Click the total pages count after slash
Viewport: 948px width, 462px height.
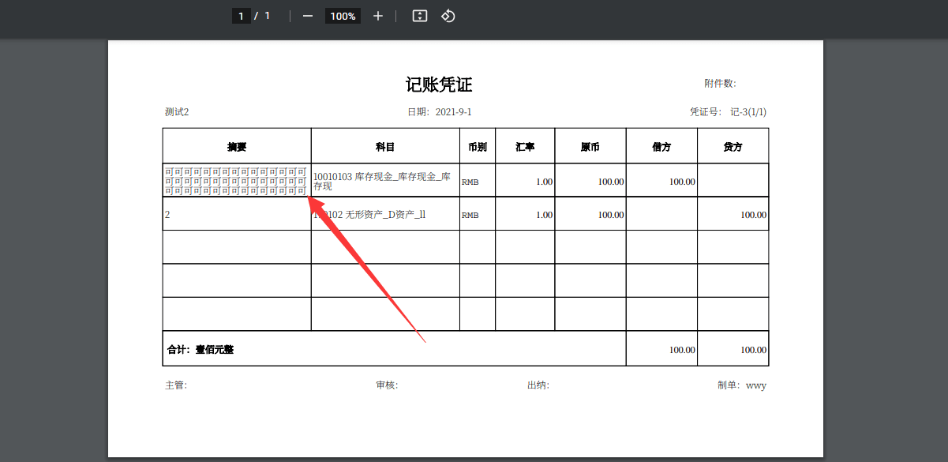(268, 16)
